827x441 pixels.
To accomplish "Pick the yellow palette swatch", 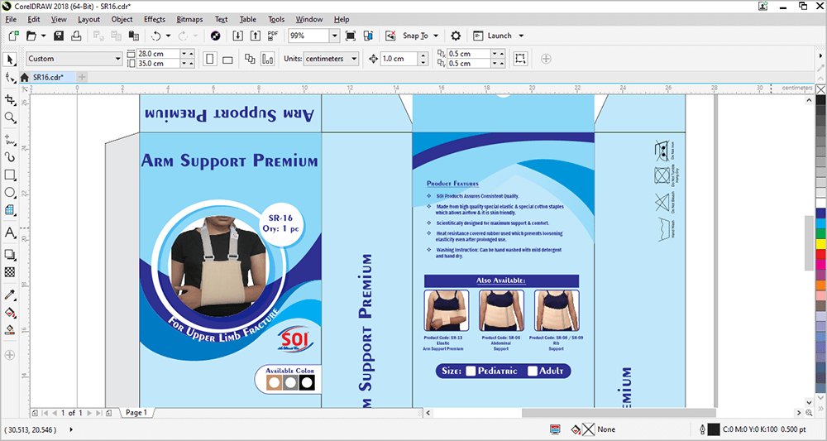I will click(820, 244).
